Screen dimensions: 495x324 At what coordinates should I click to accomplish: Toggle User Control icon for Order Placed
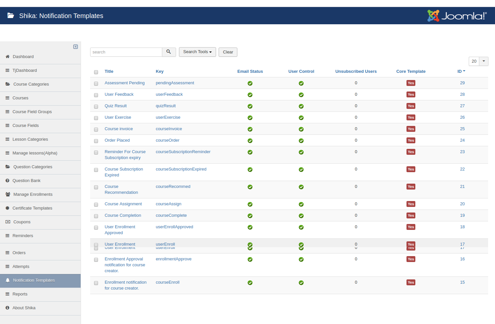click(301, 141)
